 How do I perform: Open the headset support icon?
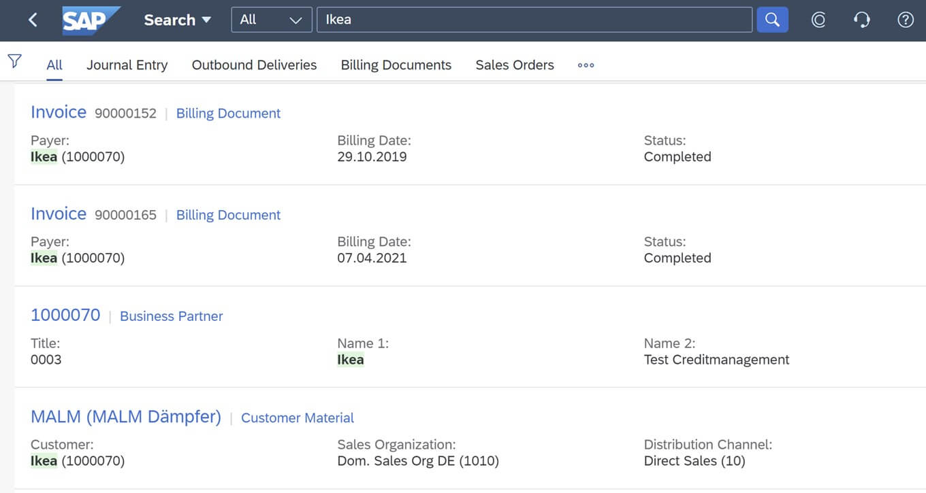coord(861,20)
